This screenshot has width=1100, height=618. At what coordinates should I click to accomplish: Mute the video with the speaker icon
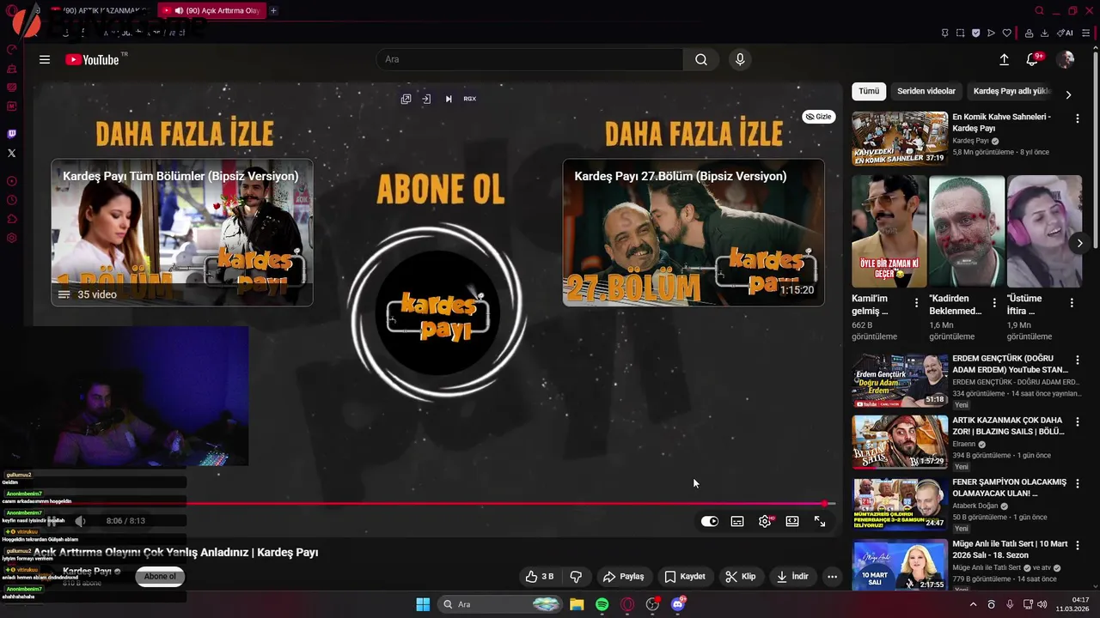click(x=80, y=521)
